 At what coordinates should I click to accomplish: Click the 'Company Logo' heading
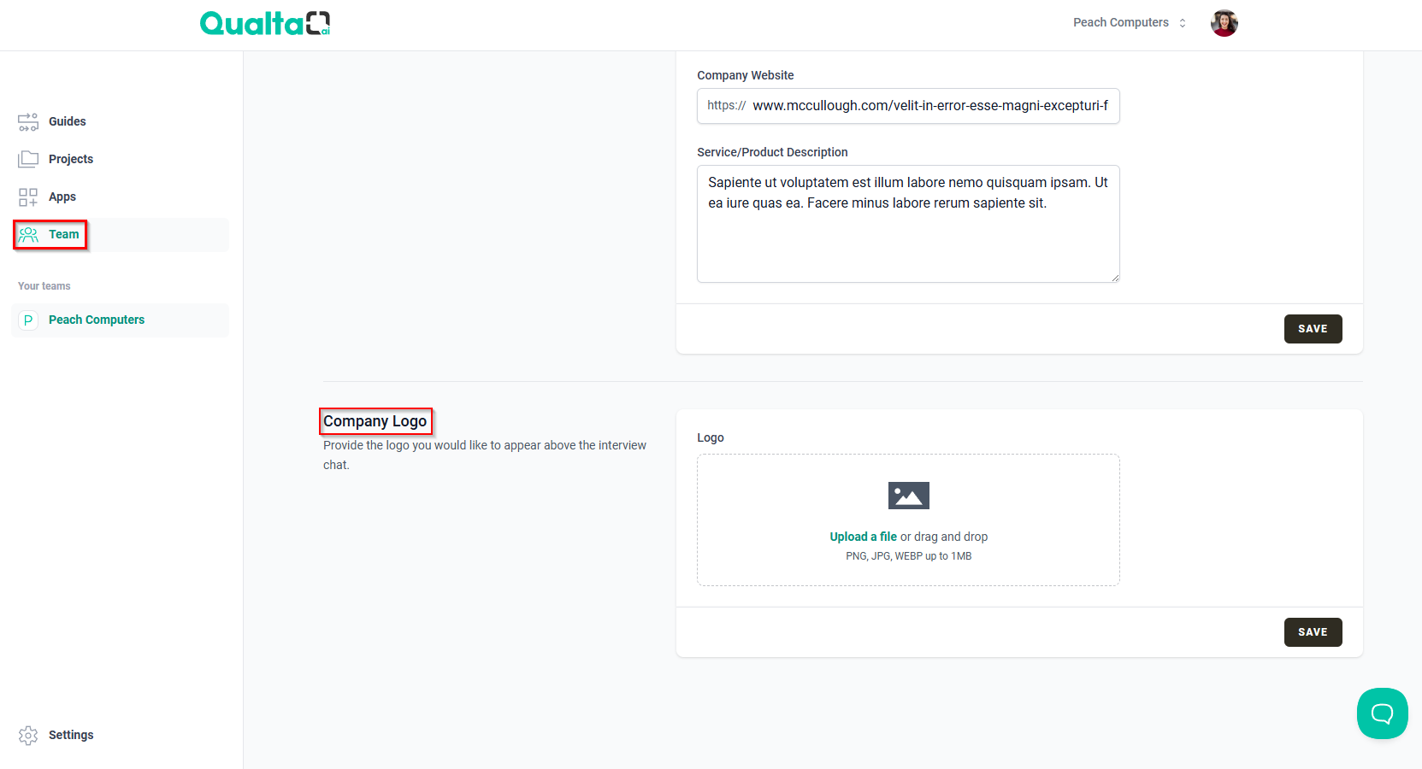375,421
